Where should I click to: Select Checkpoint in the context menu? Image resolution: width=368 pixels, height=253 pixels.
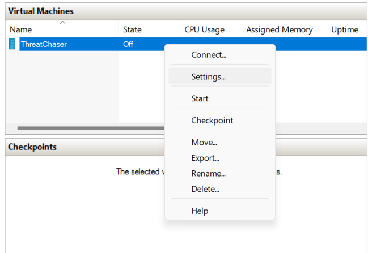(212, 121)
